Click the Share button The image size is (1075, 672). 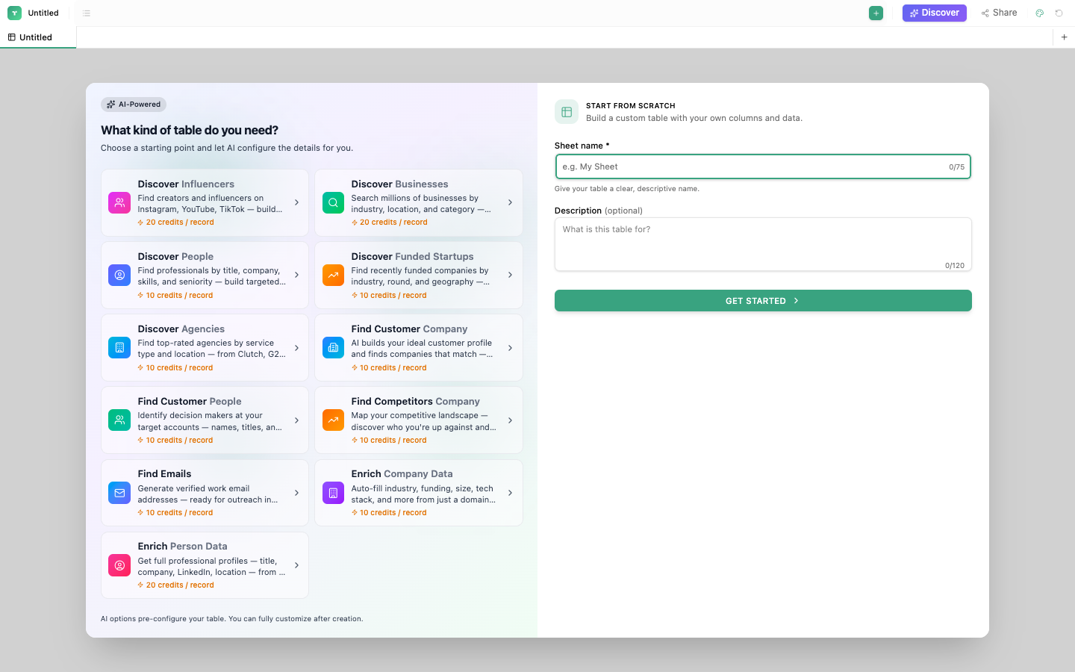pos(999,13)
